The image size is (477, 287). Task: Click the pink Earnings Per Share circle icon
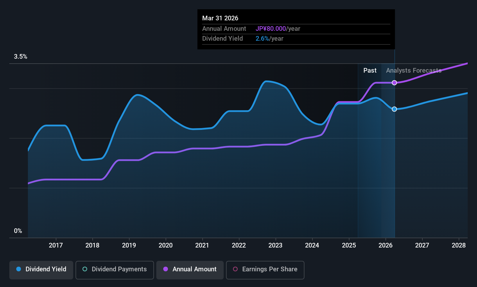click(x=235, y=269)
